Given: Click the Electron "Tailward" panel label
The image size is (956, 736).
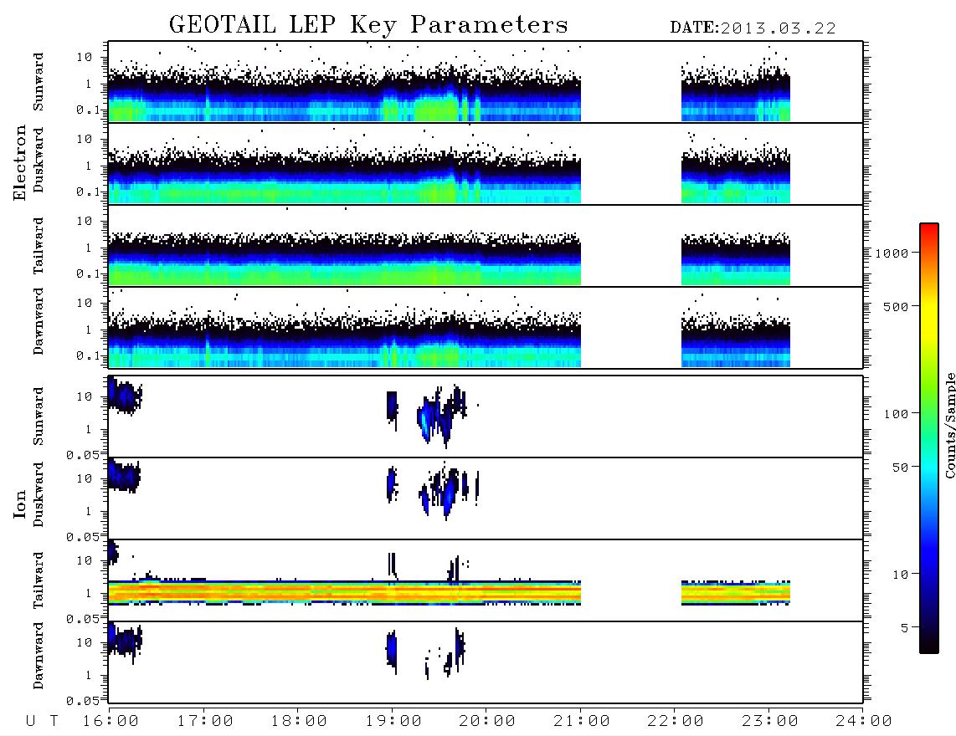Looking at the screenshot, I should 39,246.
